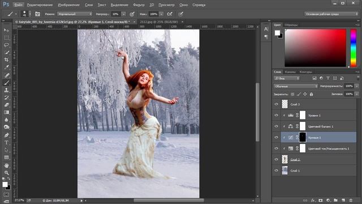Pick a color in the color field
Screen dimensions: 362x204
click(x=316, y=48)
